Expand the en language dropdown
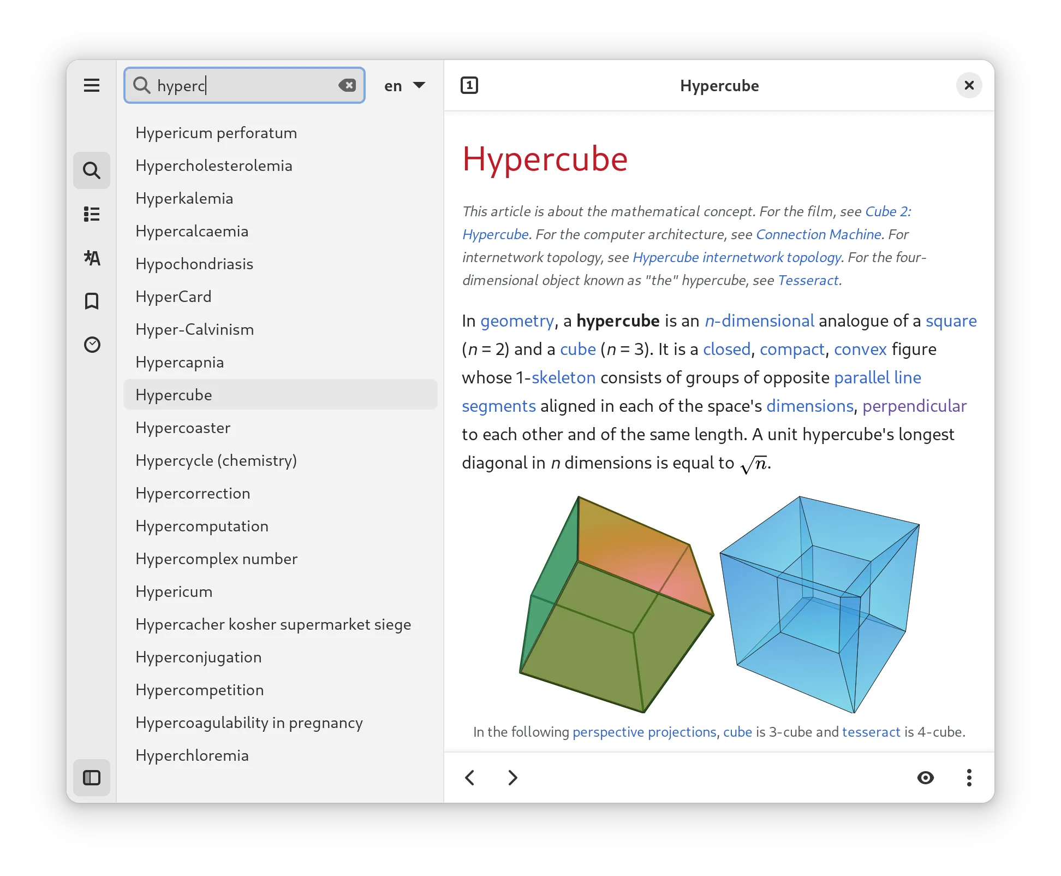This screenshot has width=1061, height=876. pos(404,86)
